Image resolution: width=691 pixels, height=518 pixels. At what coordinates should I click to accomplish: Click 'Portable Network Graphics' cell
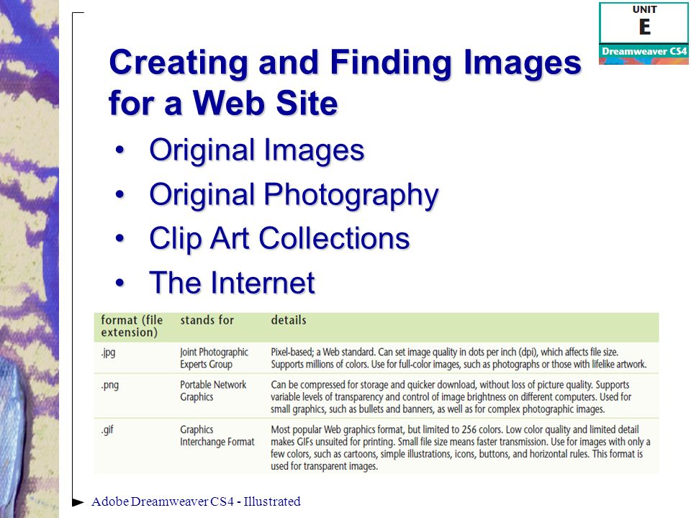(x=213, y=391)
